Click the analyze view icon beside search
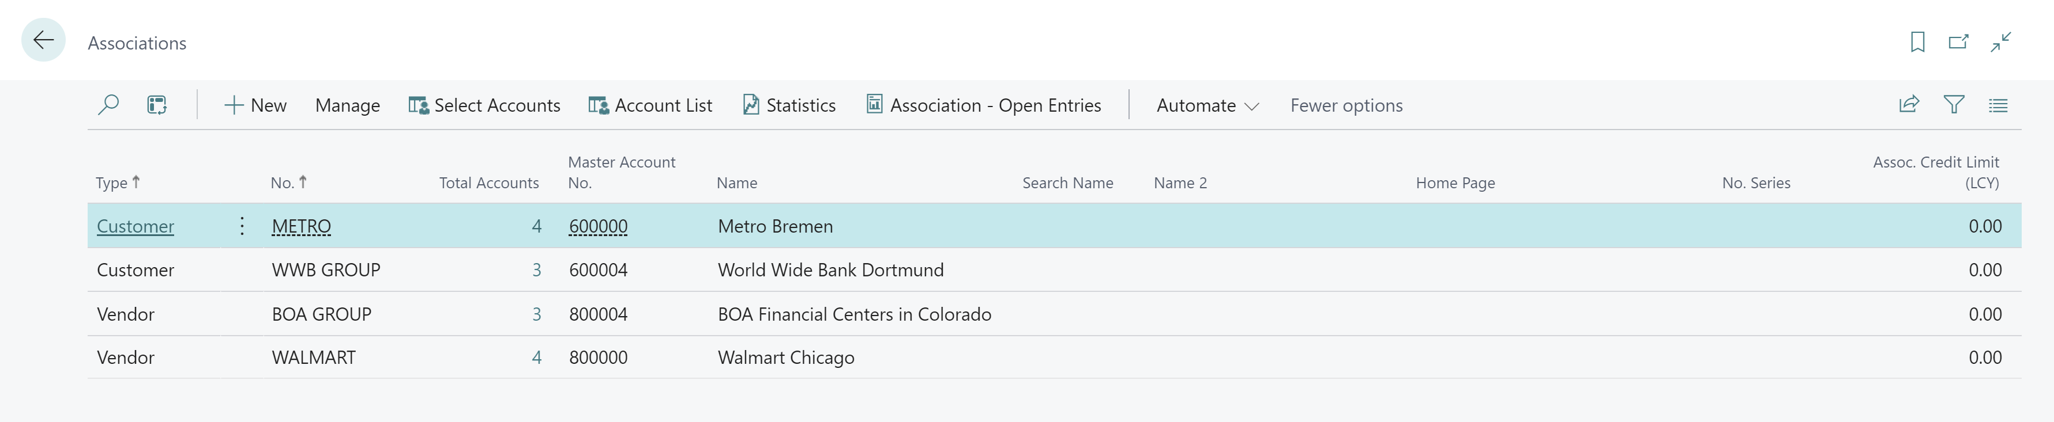 tap(157, 105)
